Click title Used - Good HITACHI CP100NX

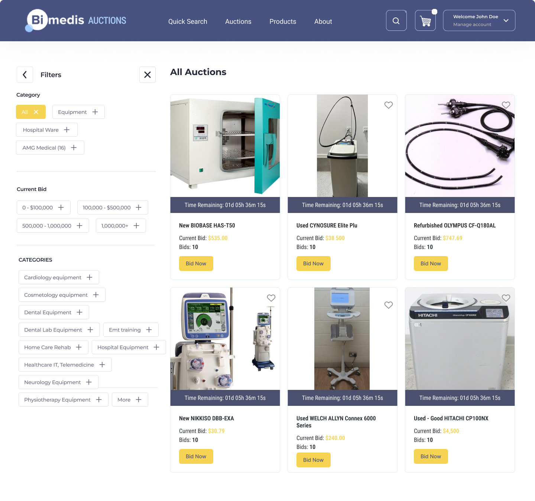tap(451, 418)
